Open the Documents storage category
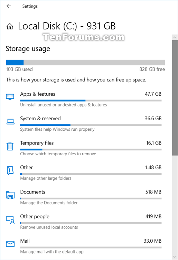Image resolution: width=178 pixels, height=260 pixels. (x=84, y=197)
